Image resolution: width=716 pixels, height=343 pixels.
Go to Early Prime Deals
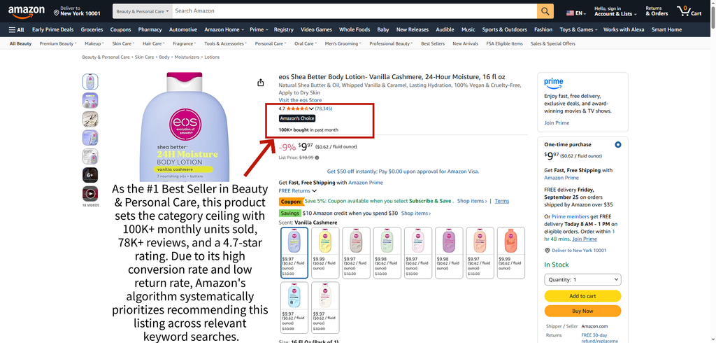[x=52, y=29]
